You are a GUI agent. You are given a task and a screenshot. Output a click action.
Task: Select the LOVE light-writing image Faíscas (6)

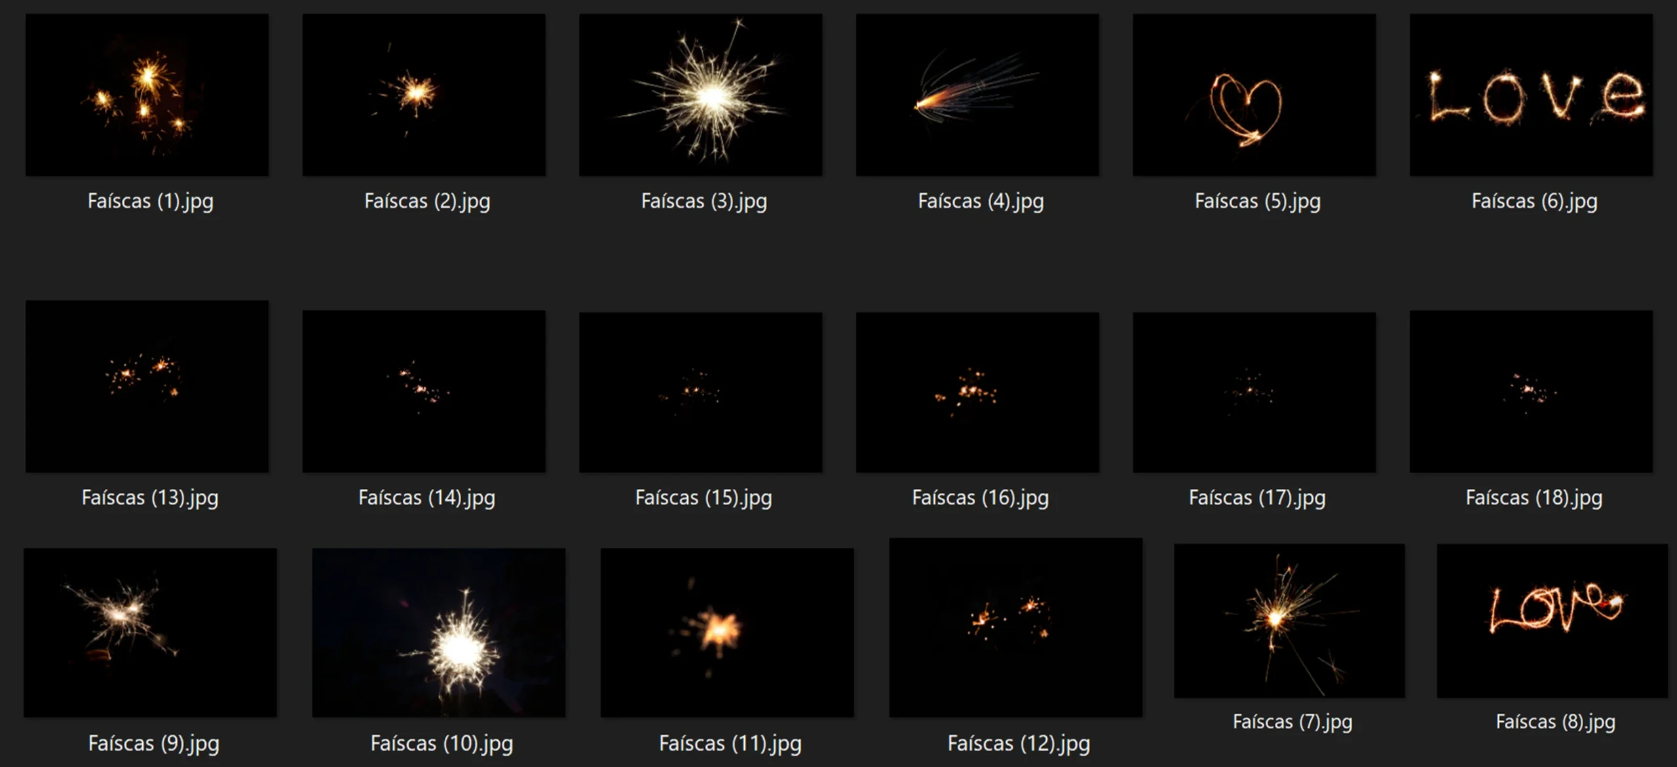[x=1531, y=95]
